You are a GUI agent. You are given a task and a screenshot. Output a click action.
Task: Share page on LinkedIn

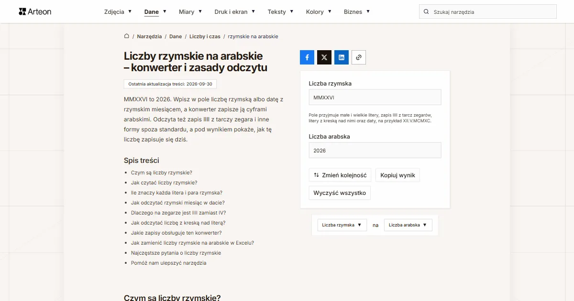click(x=342, y=57)
